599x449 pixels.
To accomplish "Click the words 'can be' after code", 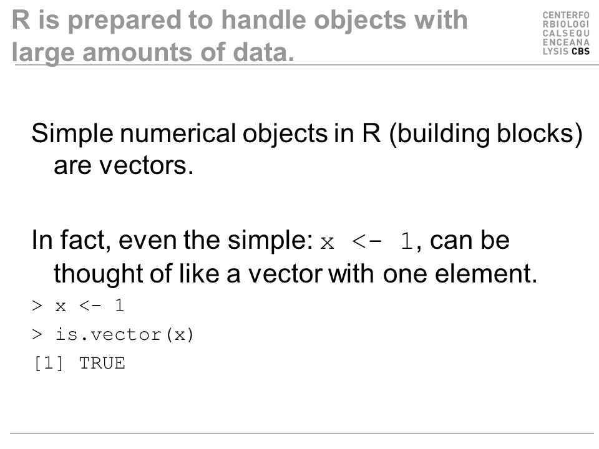I will [469, 240].
